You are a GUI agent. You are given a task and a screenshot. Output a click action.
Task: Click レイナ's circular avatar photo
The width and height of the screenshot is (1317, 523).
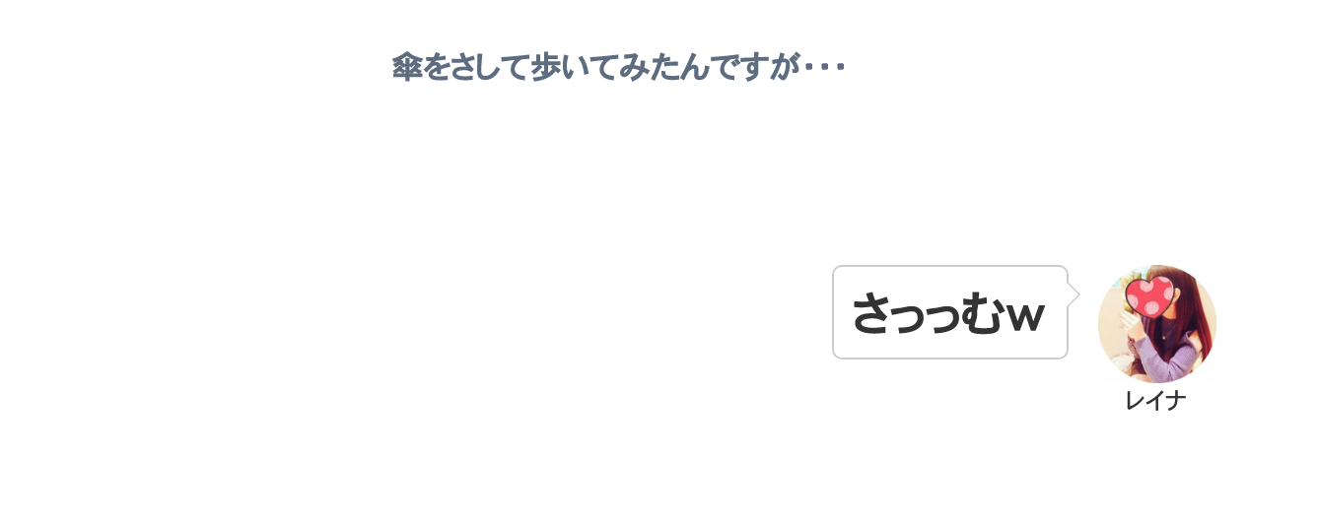pos(1157,323)
